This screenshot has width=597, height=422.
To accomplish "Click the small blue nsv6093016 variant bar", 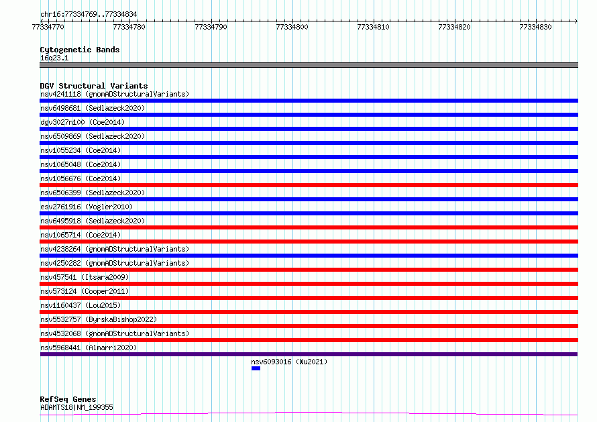I will (256, 368).
